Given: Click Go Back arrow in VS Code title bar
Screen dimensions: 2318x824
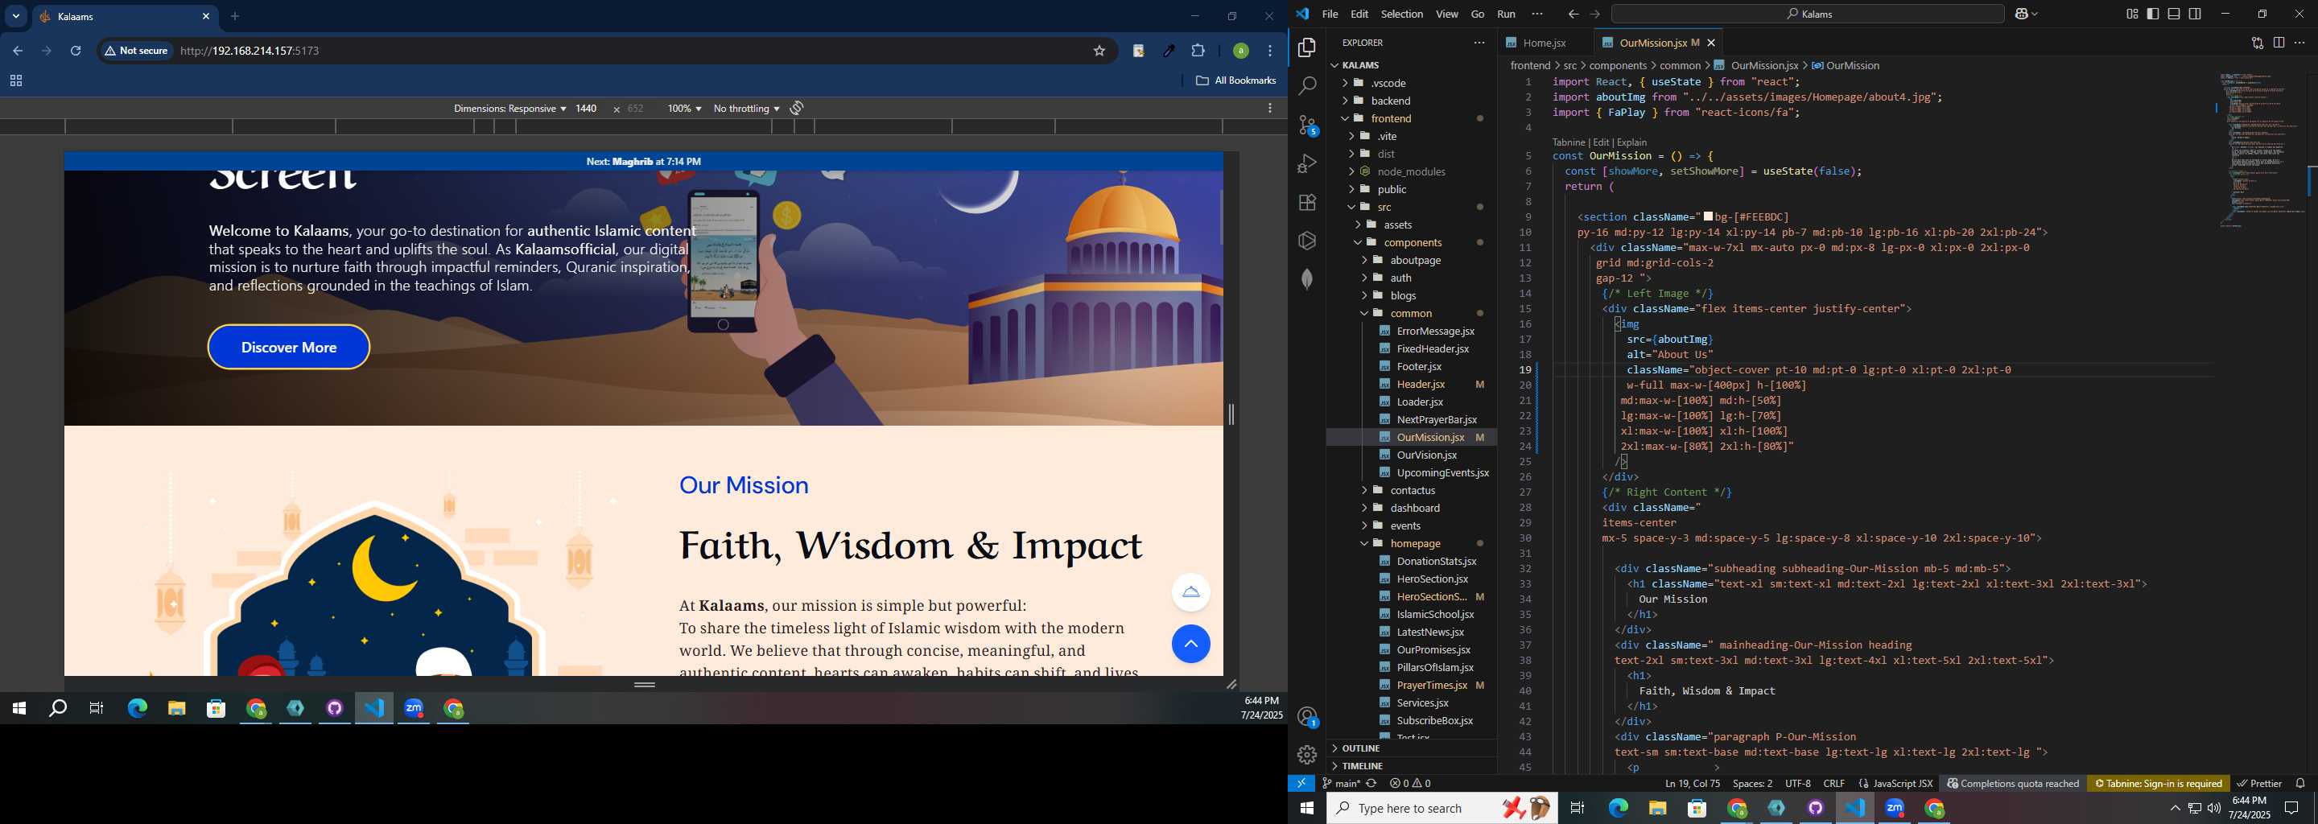Looking at the screenshot, I should [1573, 14].
